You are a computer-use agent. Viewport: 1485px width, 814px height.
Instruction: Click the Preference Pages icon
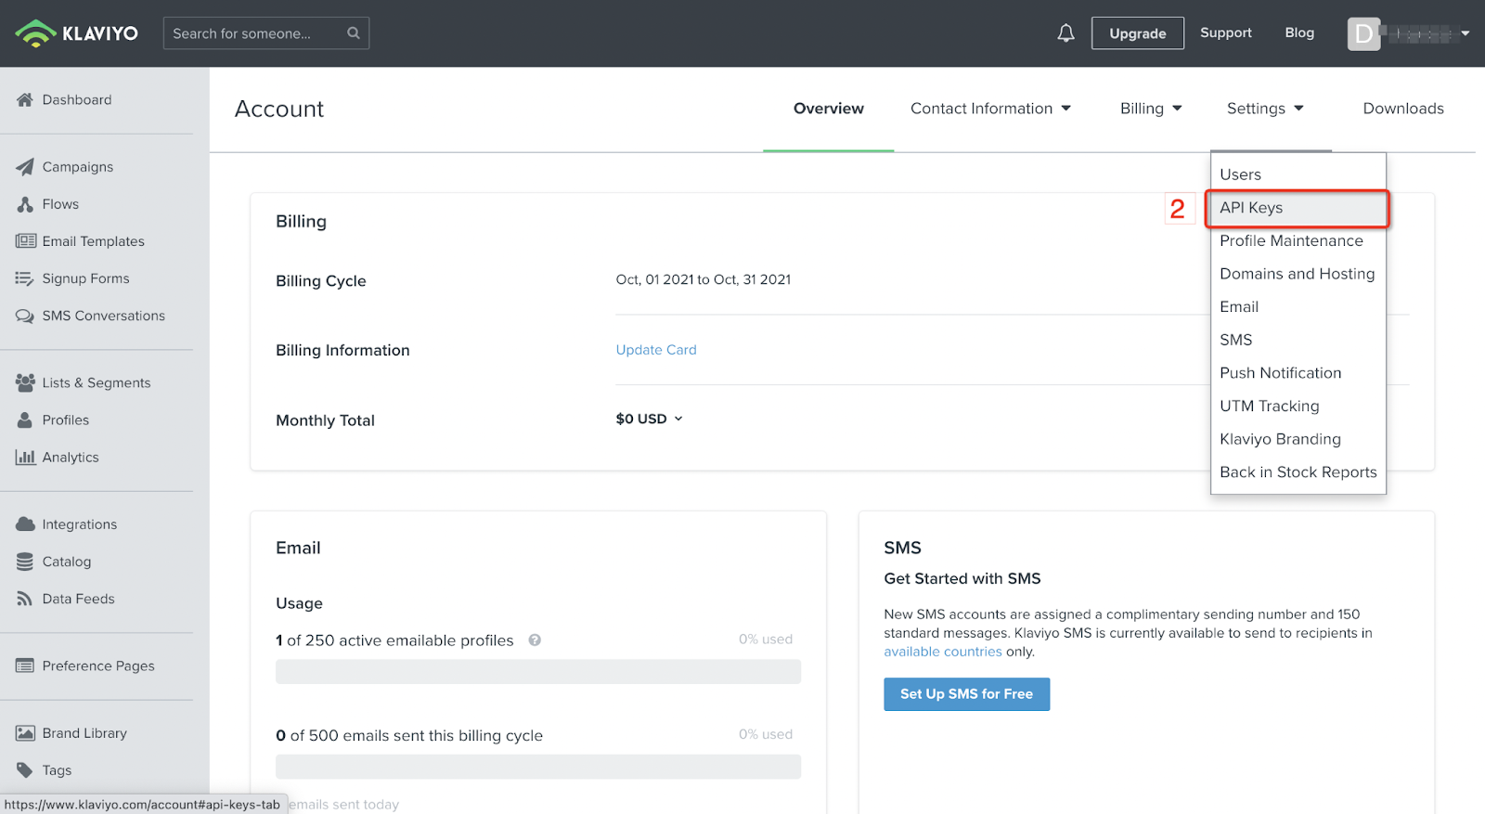tap(25, 665)
